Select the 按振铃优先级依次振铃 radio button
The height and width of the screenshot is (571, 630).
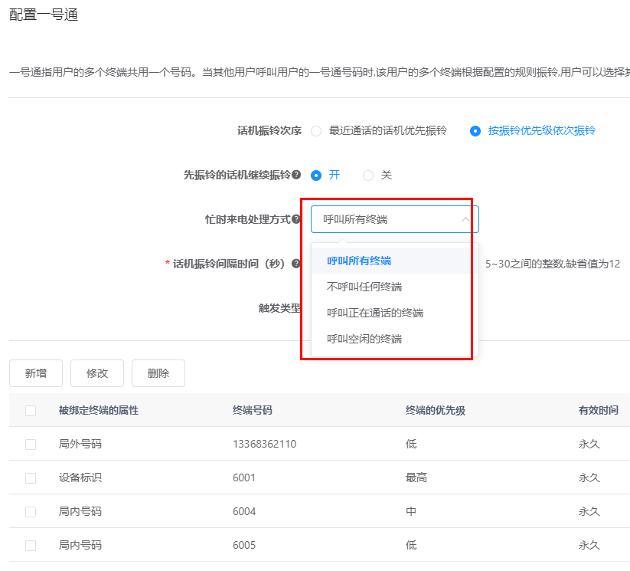475,130
